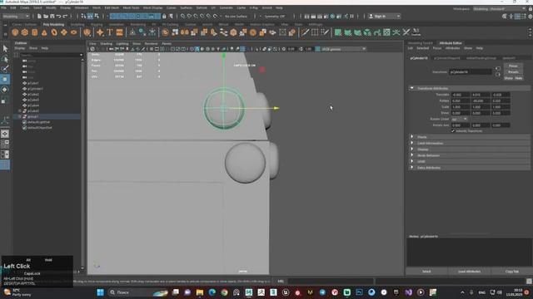Switch to the Modeling Toolkit tab
Image resolution: width=533 pixels, height=299 pixels.
tap(421, 43)
